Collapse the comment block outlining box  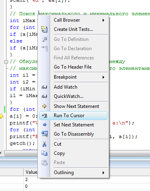coord(6,62)
